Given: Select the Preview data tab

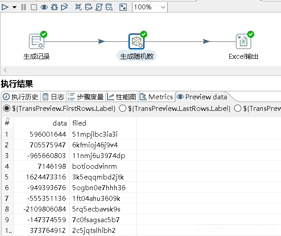Looking at the screenshot, I should [x=202, y=97].
